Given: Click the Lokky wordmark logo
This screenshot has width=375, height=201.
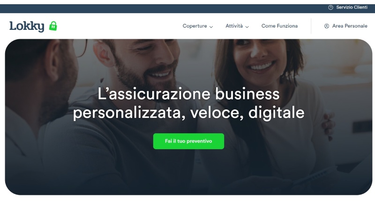Looking at the screenshot, I should pos(27,26).
